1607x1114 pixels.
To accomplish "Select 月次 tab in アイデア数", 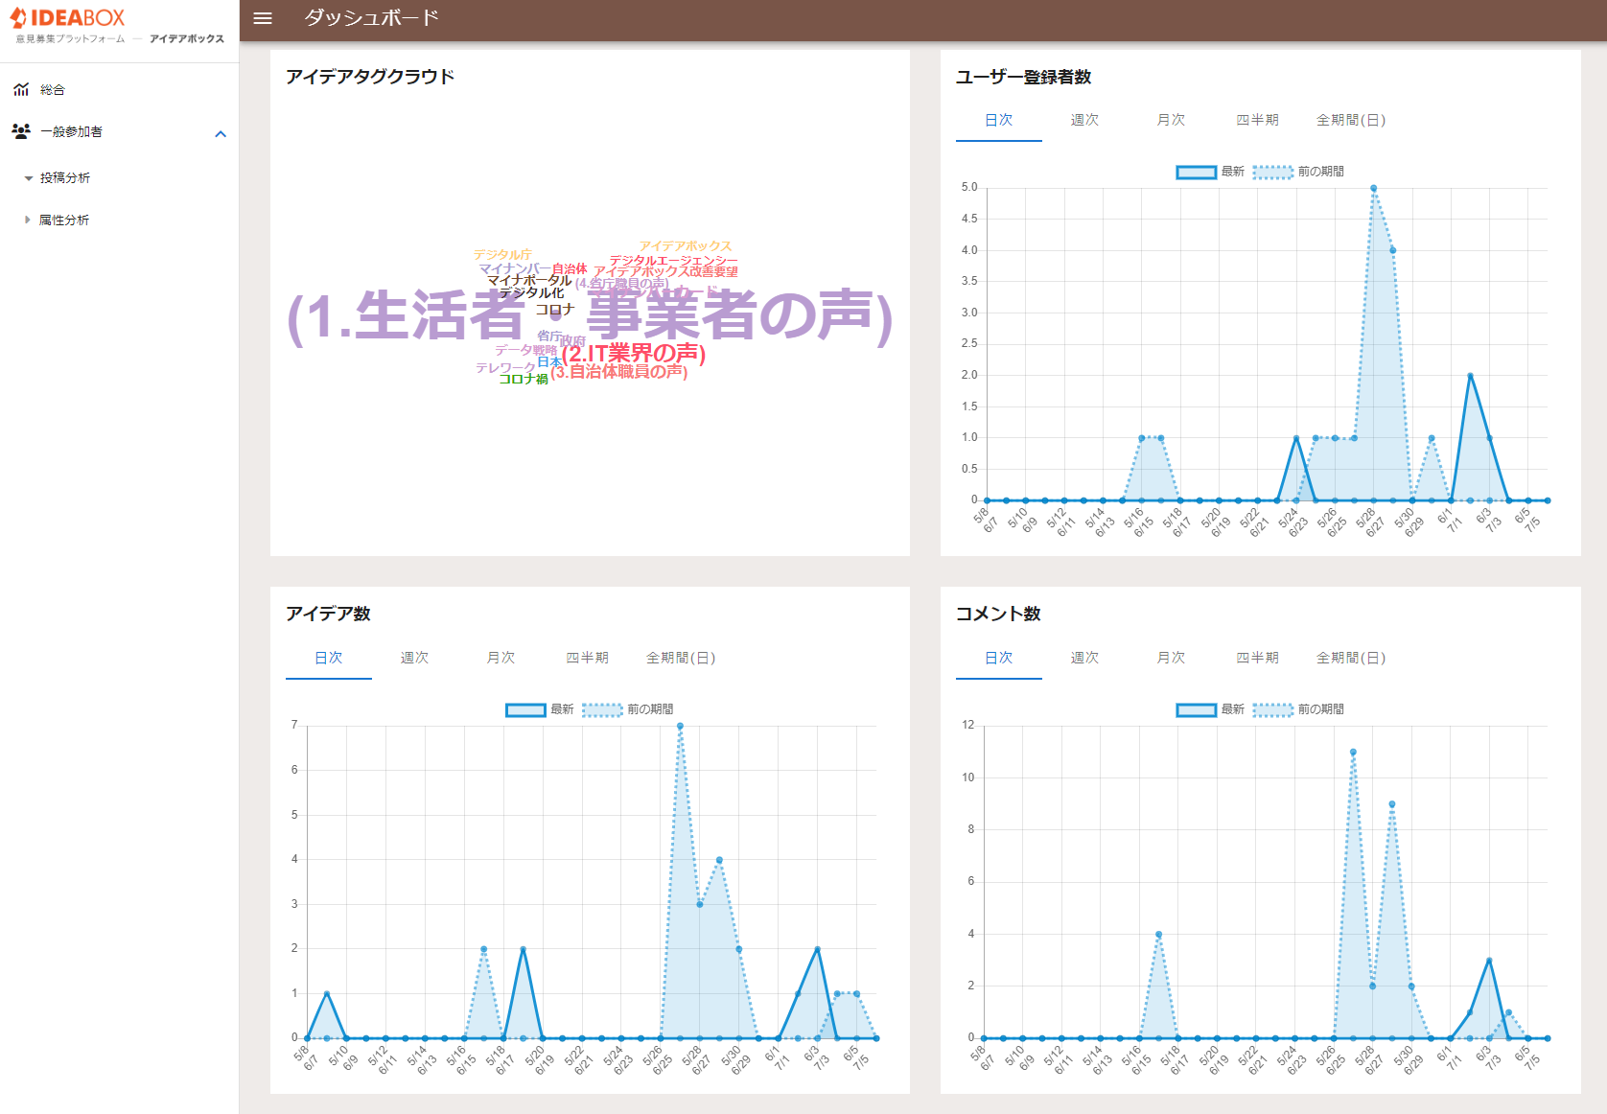I will point(501,658).
